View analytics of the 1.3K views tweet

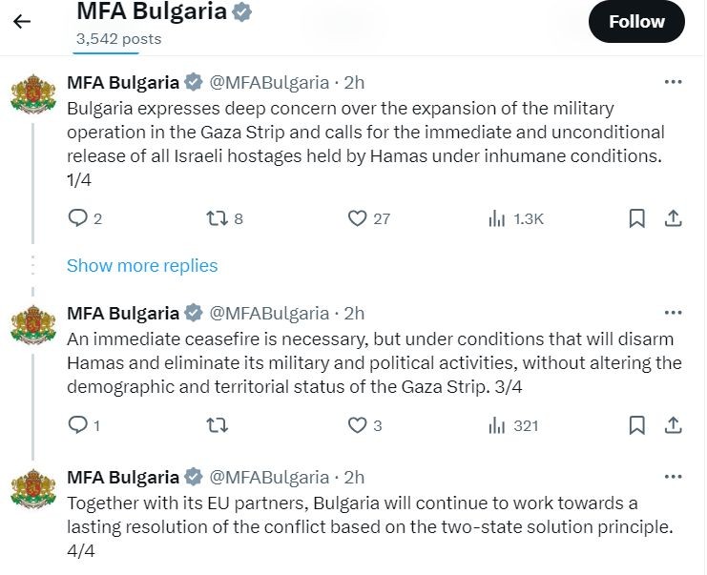point(496,218)
